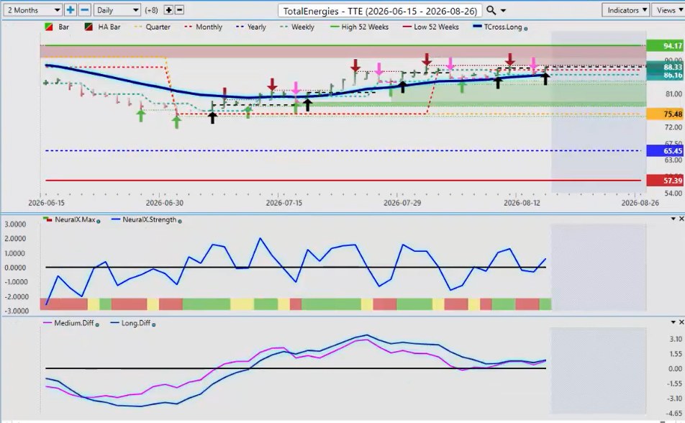Click the 2026-07-15 date axis label

tap(284, 203)
